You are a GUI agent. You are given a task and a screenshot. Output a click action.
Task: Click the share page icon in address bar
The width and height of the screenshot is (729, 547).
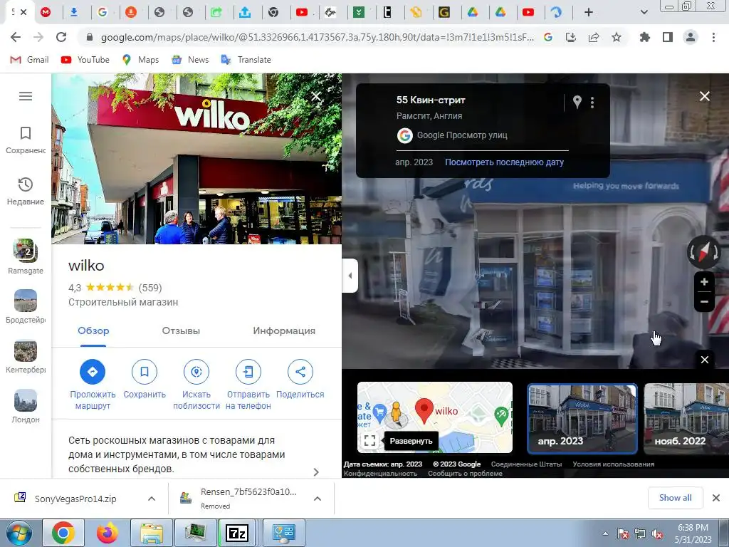click(594, 37)
